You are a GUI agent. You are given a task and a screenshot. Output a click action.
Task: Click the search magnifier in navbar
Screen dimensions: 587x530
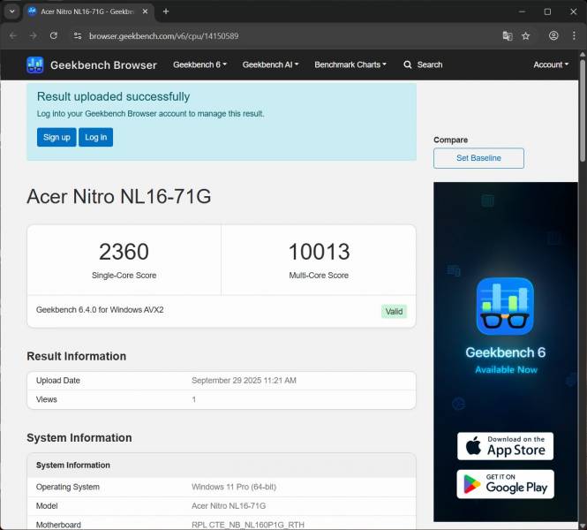point(408,64)
